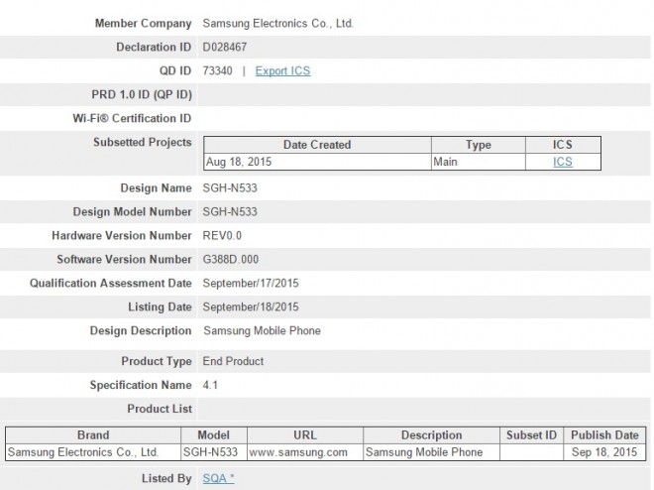Click the Subset ID column header
This screenshot has width=654, height=490.
(x=529, y=434)
